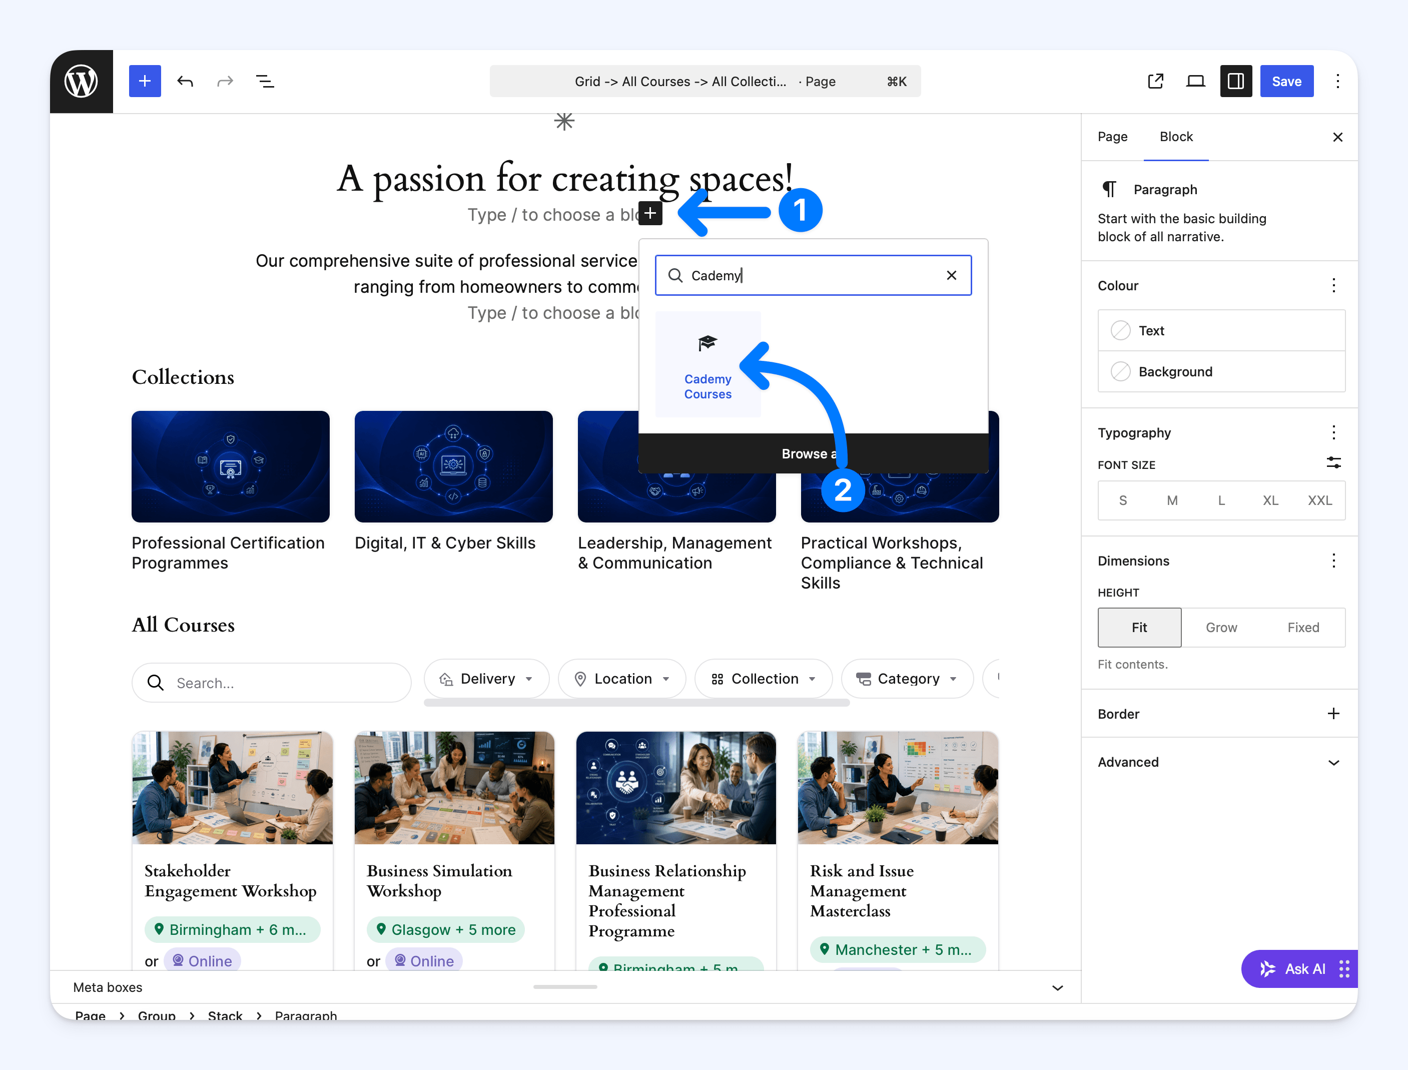Open the device preview options
1408x1070 pixels.
[x=1195, y=82]
